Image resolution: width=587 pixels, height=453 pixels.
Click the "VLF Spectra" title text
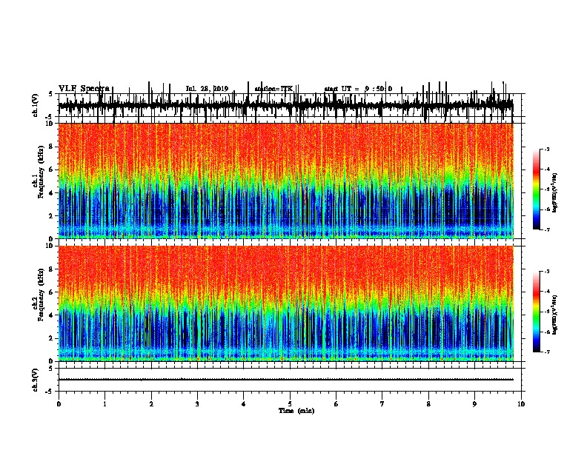[x=84, y=89]
